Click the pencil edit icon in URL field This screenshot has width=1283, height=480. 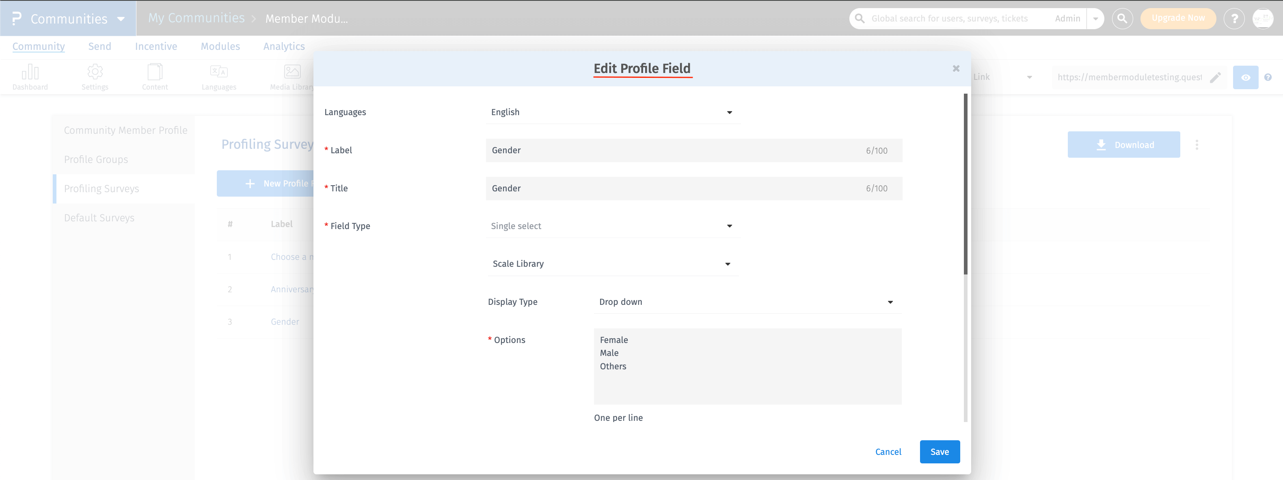pos(1216,77)
